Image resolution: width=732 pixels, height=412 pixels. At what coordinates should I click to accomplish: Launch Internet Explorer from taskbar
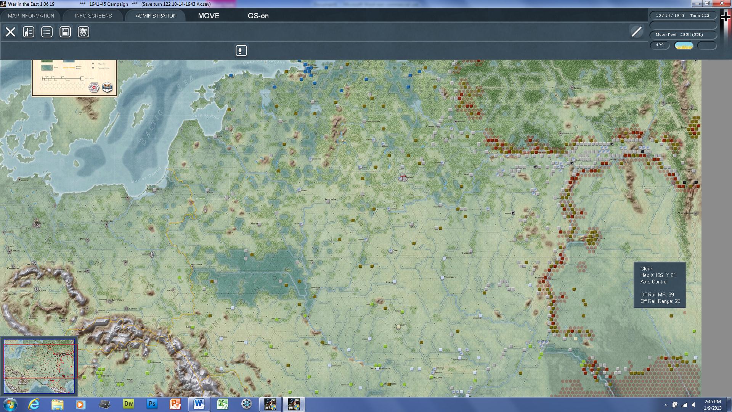pos(34,404)
